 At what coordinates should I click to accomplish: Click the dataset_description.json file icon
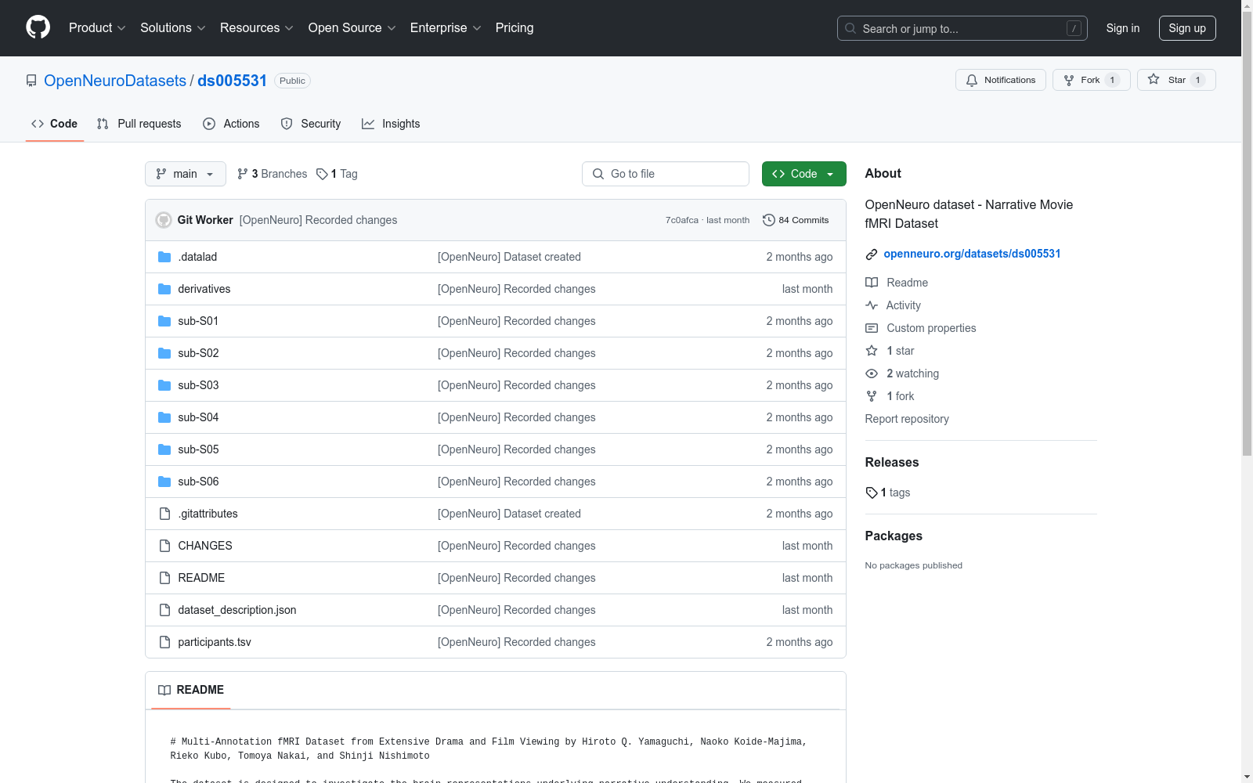click(164, 610)
